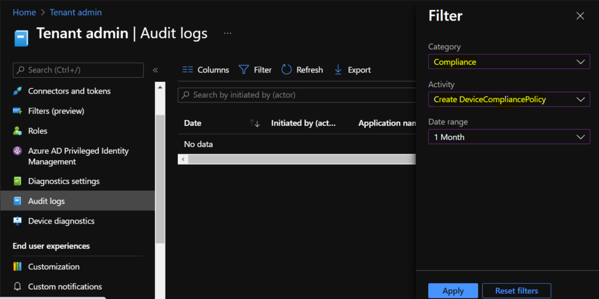Click the horizontal scrollbar left arrow
The image size is (599, 299).
[x=183, y=159]
